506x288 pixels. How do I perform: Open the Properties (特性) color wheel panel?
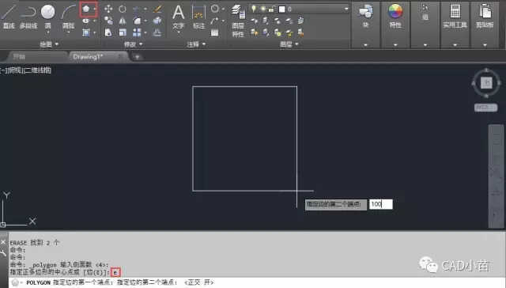(x=395, y=16)
